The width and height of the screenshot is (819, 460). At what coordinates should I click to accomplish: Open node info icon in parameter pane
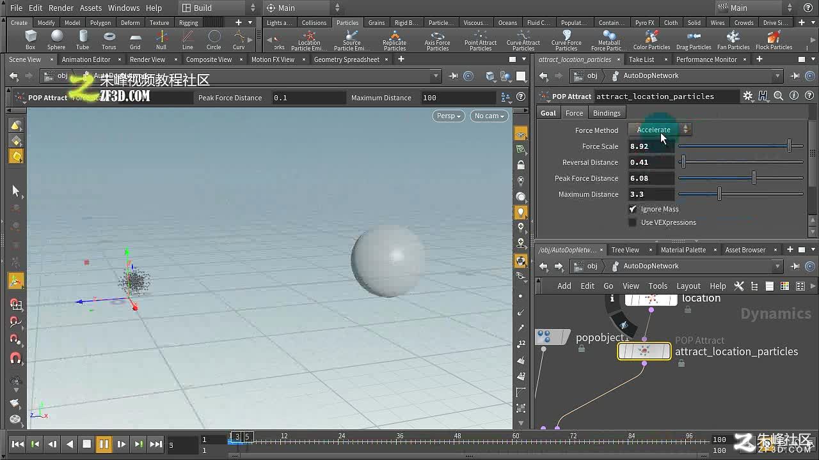794,96
